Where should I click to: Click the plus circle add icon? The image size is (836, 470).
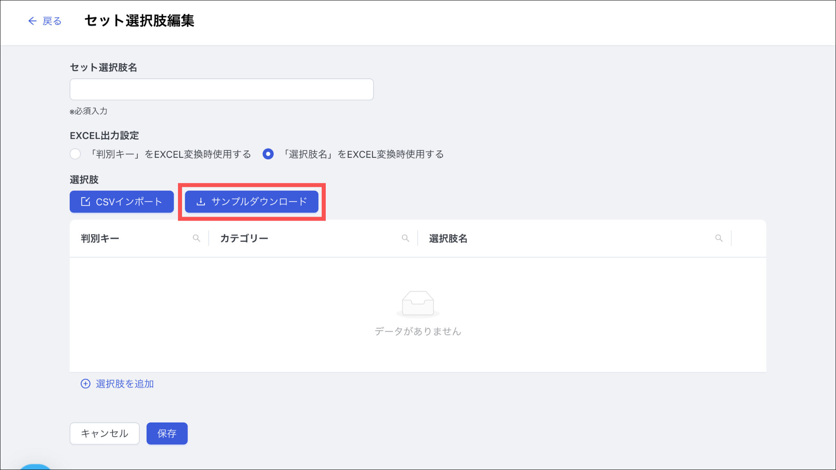85,384
